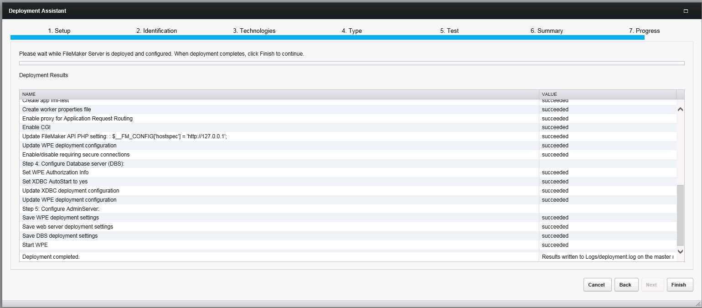
Task: Click the 'Deployment completed.' text
Action: pyautogui.click(x=51, y=257)
